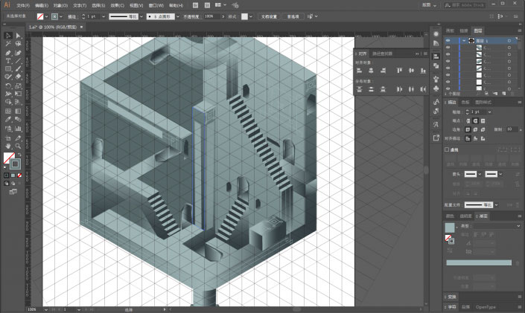Select the Free Transform tool

tap(18, 94)
